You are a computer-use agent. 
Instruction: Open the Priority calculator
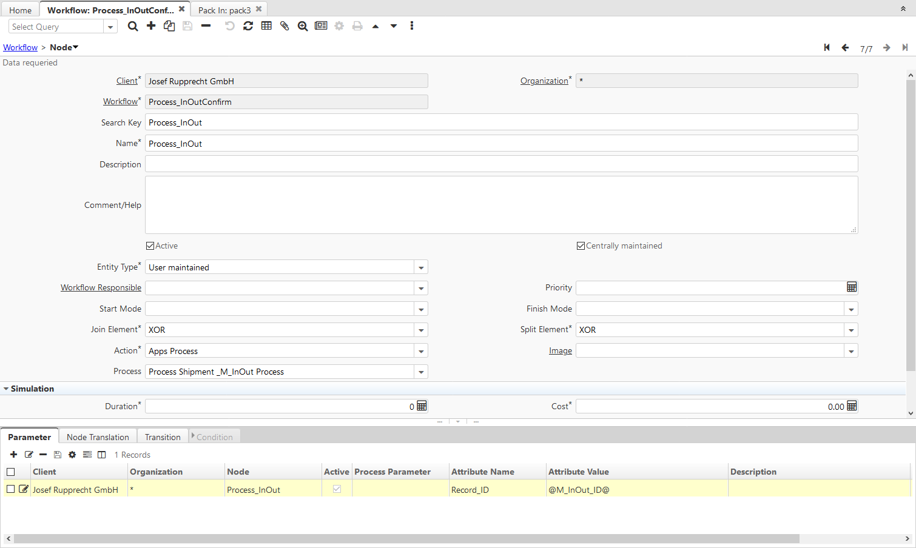pyautogui.click(x=852, y=287)
